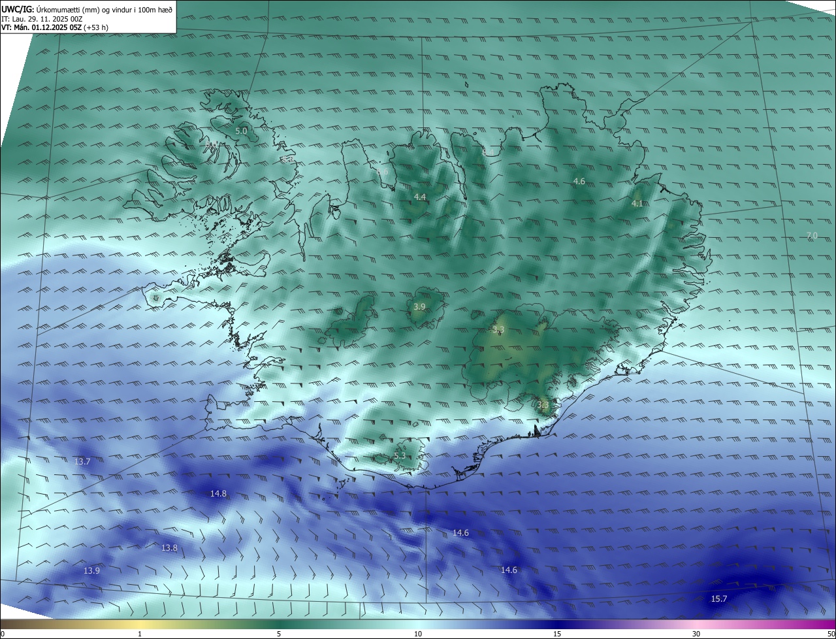Click the UWC/IG Úrkomumætti title line
Screen dimensions: 836x639
click(87, 9)
